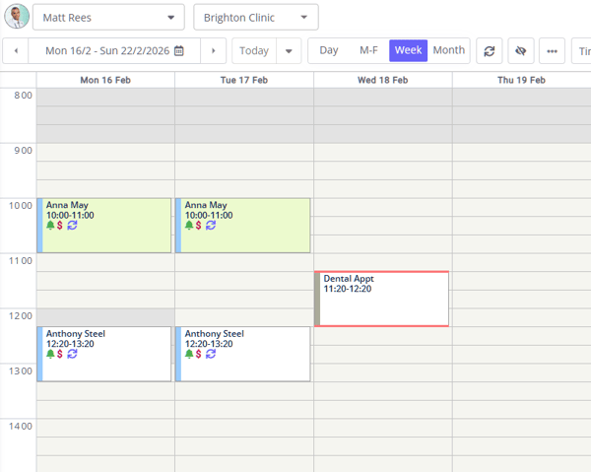Screen dimensions: 591x472
Task: Expand the dropdown arrow beside Today
Action: click(289, 51)
